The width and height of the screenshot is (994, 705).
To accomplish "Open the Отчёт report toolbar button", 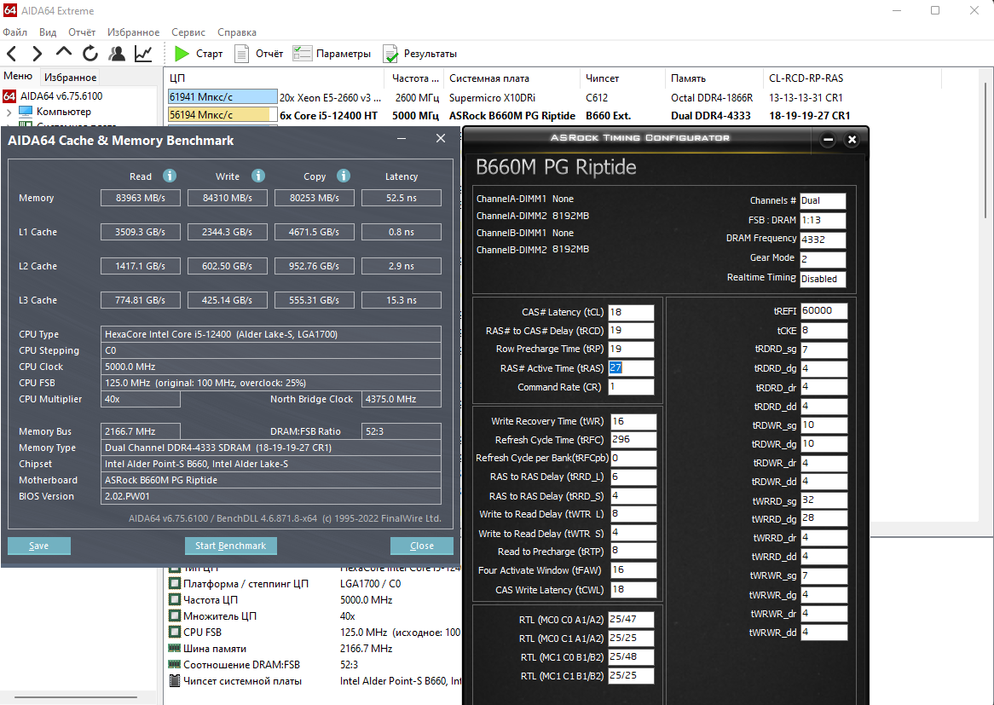I will [x=258, y=54].
